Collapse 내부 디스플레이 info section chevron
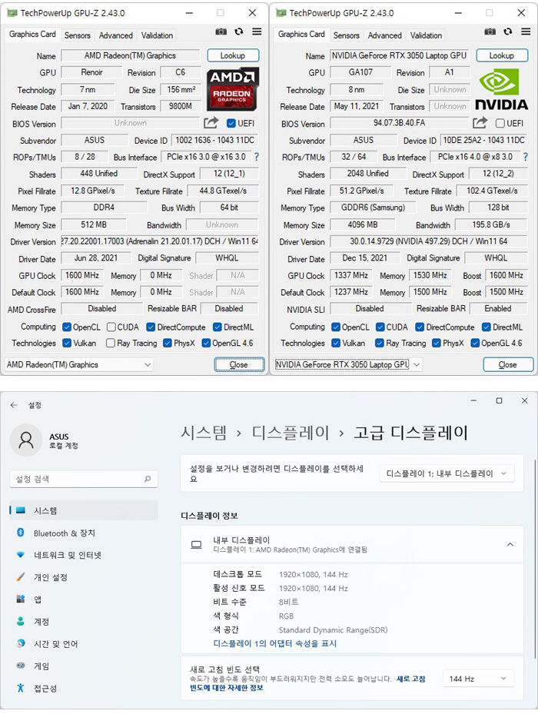The image size is (538, 714). (510, 544)
